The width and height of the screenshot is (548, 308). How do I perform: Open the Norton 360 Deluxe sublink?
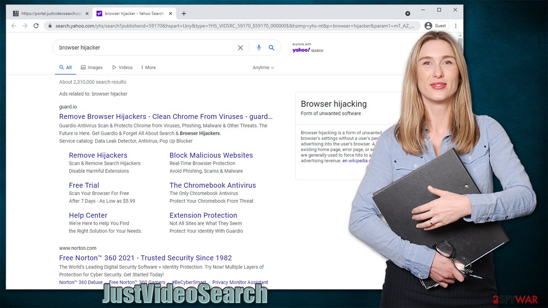[81, 282]
